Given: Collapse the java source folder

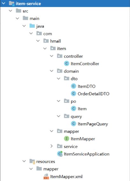Looking at the screenshot, I should click(24, 26).
